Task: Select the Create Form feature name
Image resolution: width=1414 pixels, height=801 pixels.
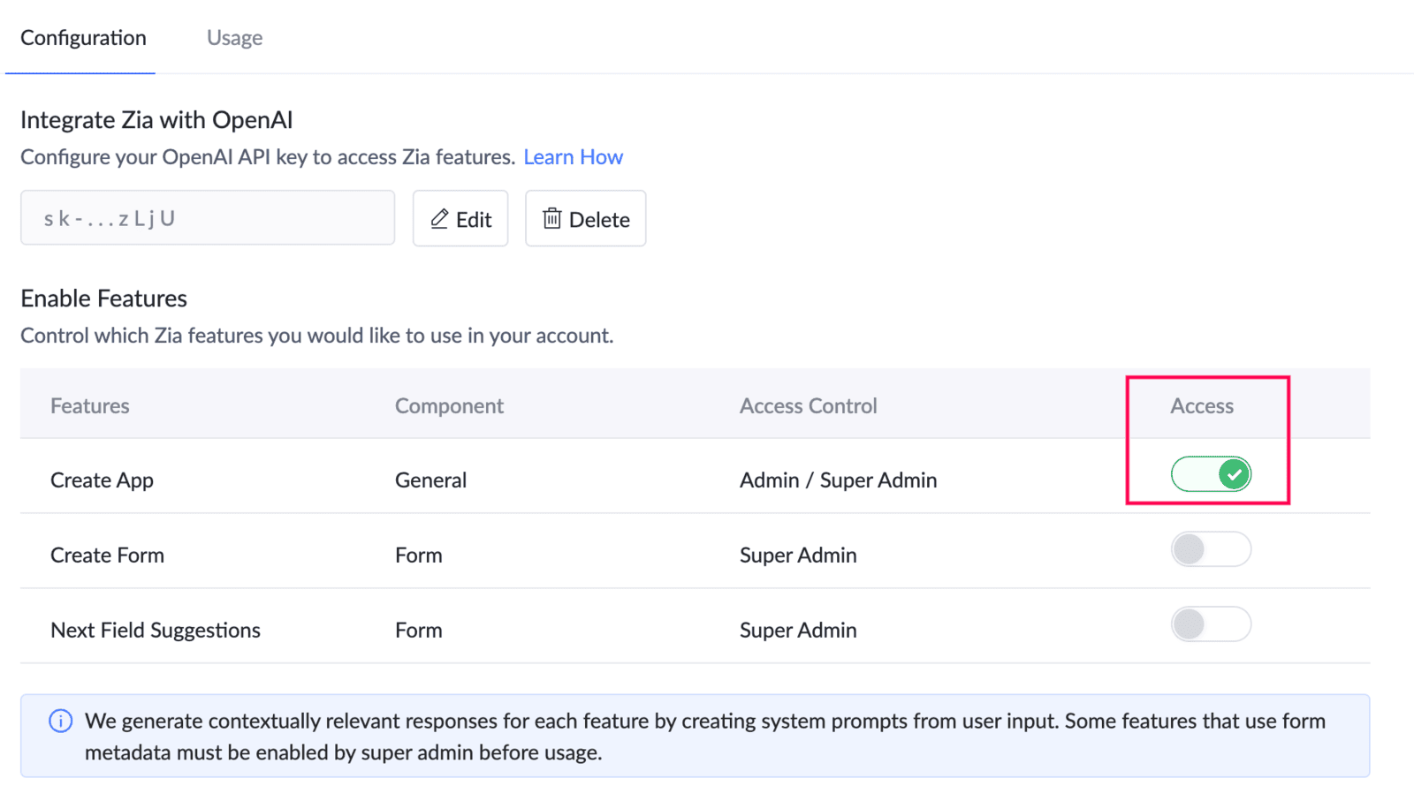Action: [x=107, y=555]
